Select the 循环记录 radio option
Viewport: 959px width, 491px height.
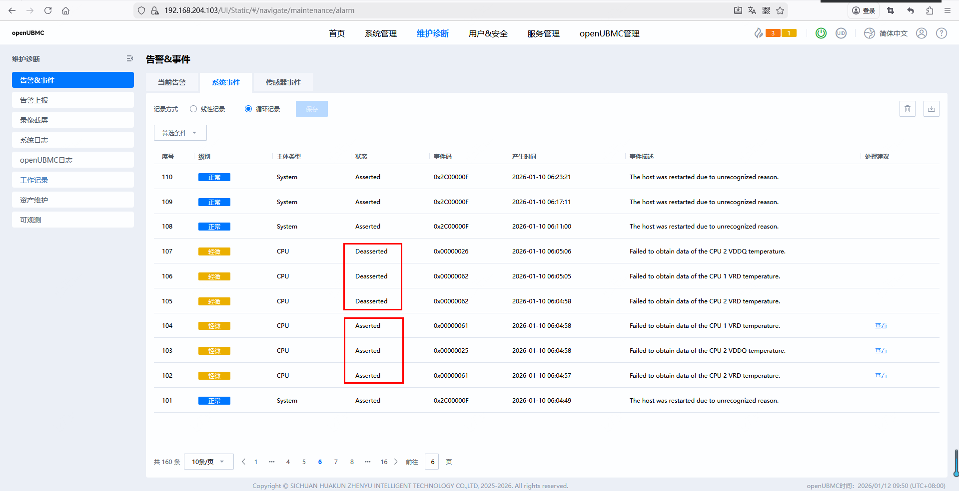[248, 109]
